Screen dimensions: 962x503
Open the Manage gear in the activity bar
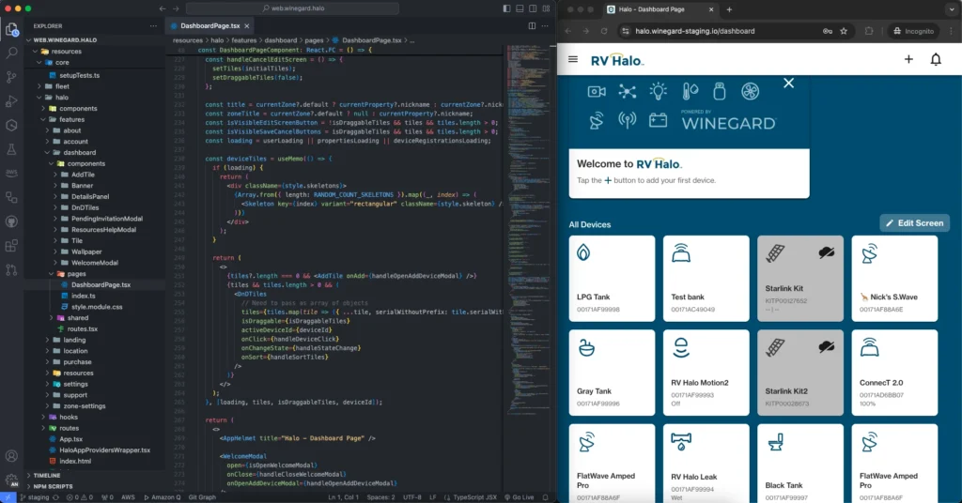(x=11, y=480)
